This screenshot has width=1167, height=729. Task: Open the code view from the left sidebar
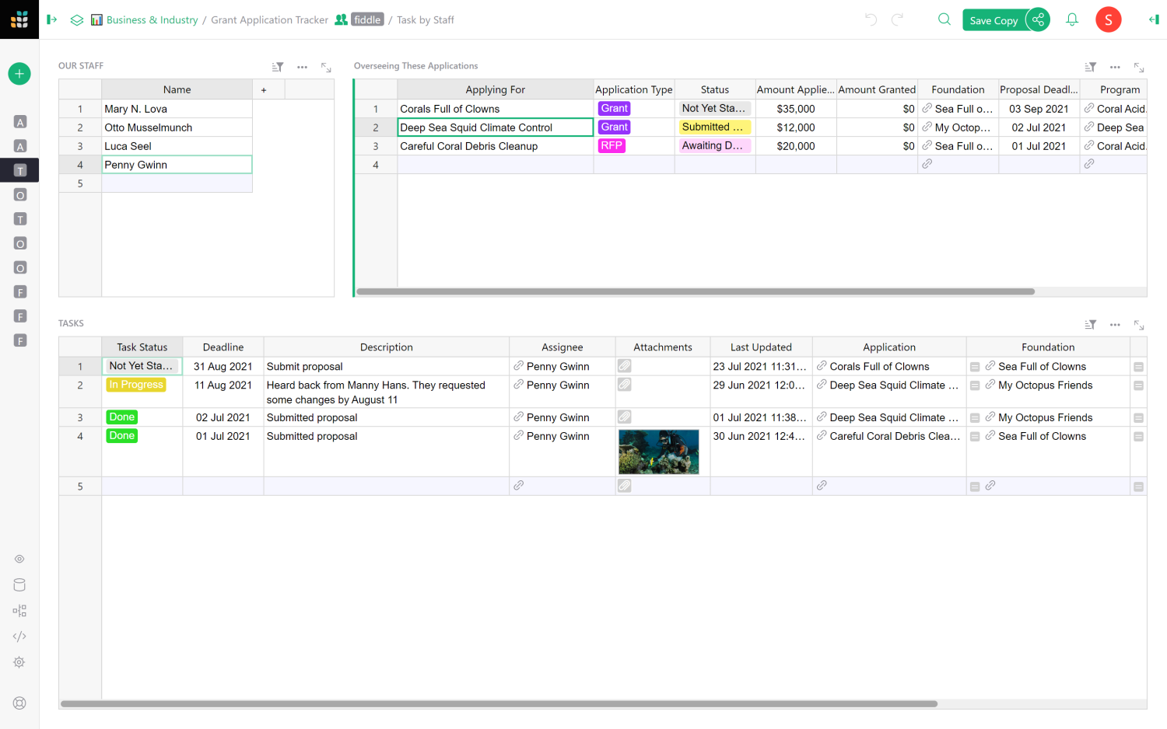tap(19, 636)
